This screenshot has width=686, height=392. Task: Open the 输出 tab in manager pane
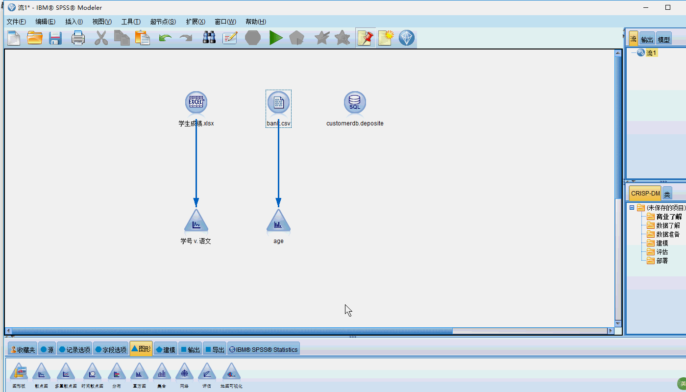pyautogui.click(x=647, y=40)
